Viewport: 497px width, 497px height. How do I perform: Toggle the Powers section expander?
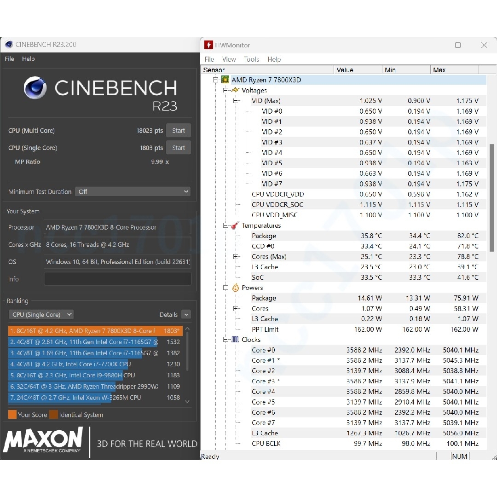[x=225, y=288]
